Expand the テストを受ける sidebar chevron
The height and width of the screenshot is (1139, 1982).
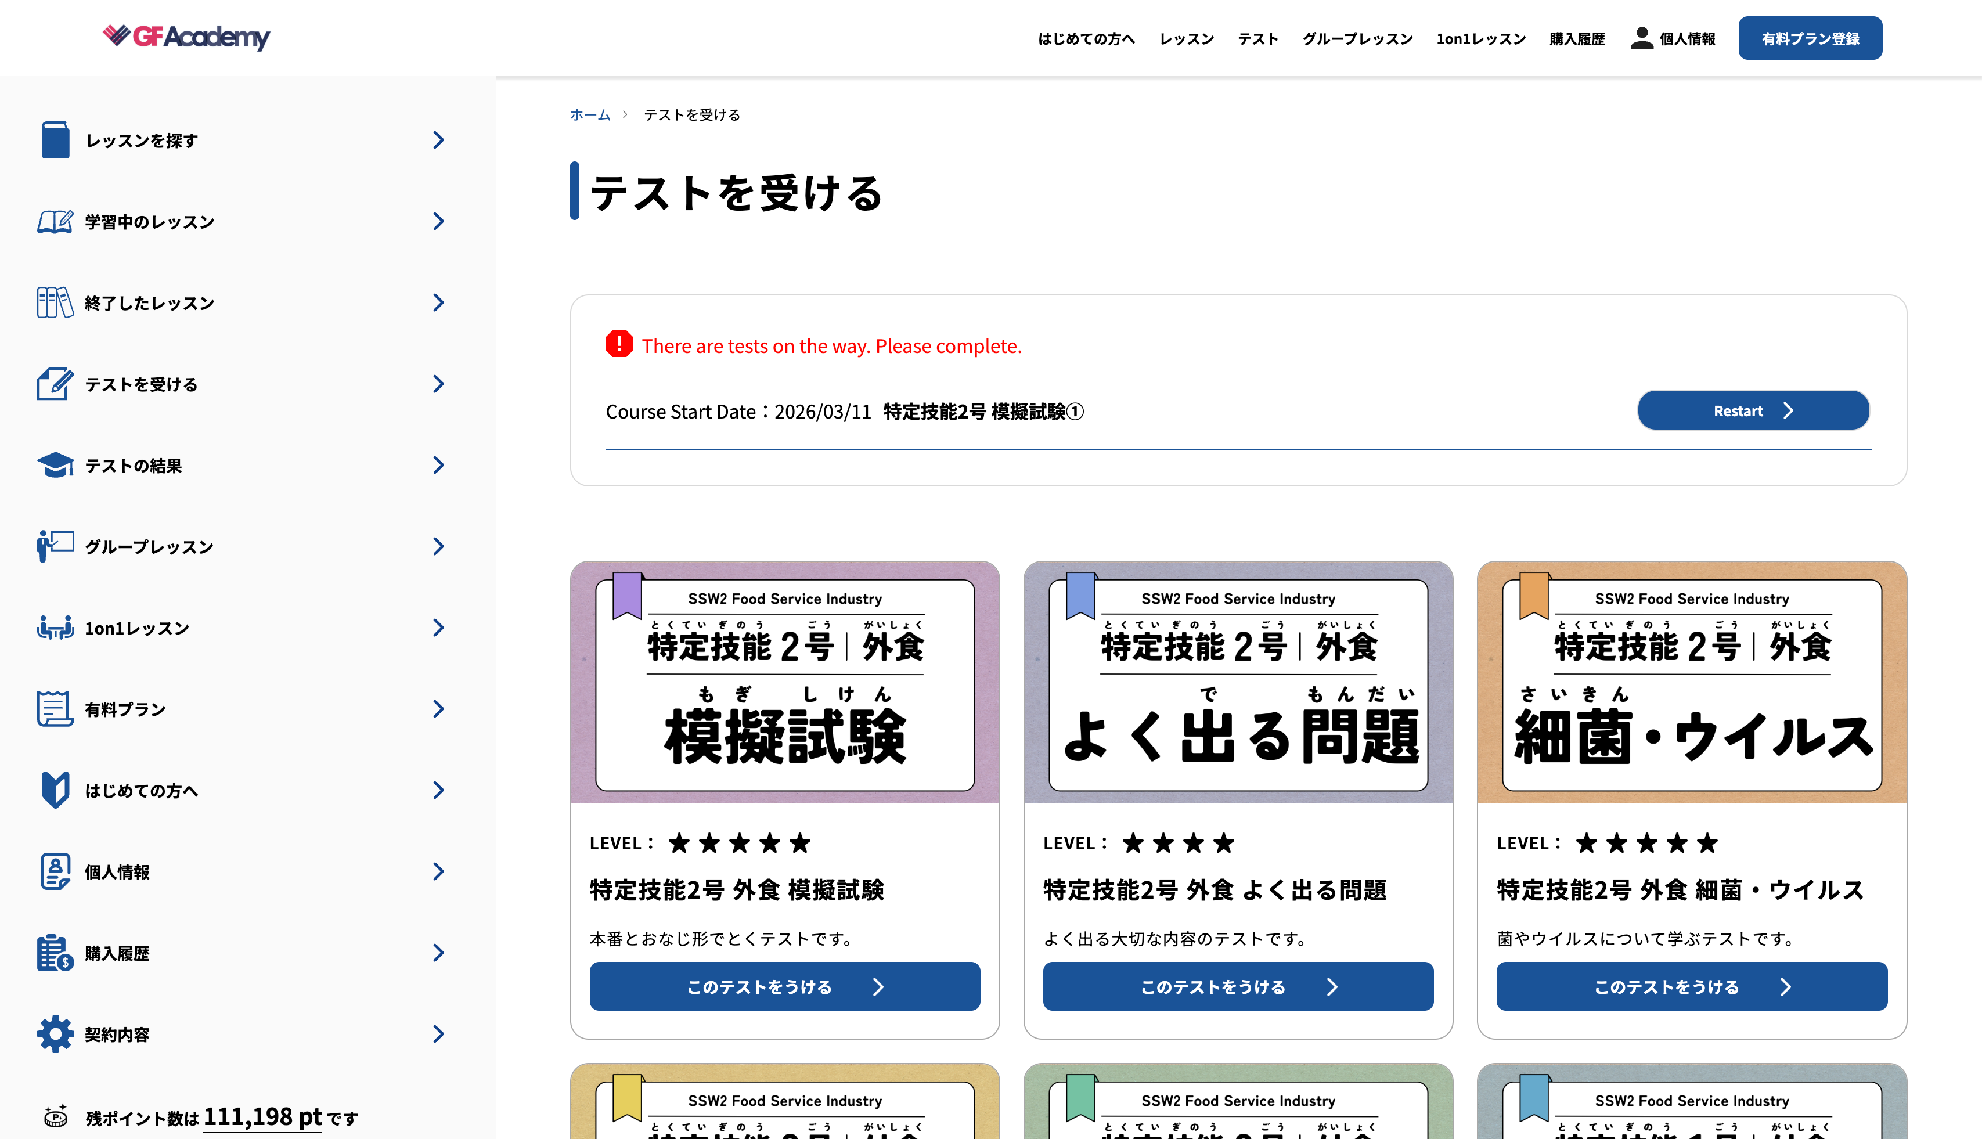click(438, 383)
